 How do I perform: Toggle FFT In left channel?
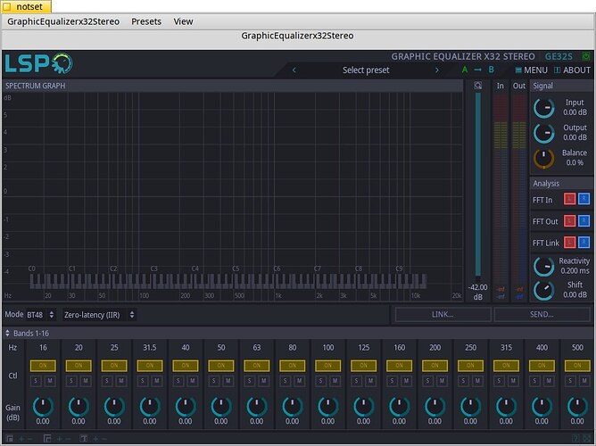coord(569,199)
